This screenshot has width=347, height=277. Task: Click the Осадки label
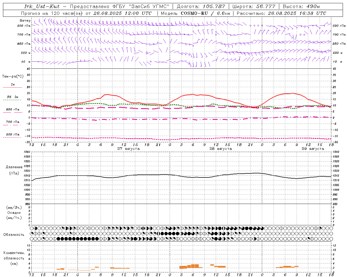[x=14, y=213]
